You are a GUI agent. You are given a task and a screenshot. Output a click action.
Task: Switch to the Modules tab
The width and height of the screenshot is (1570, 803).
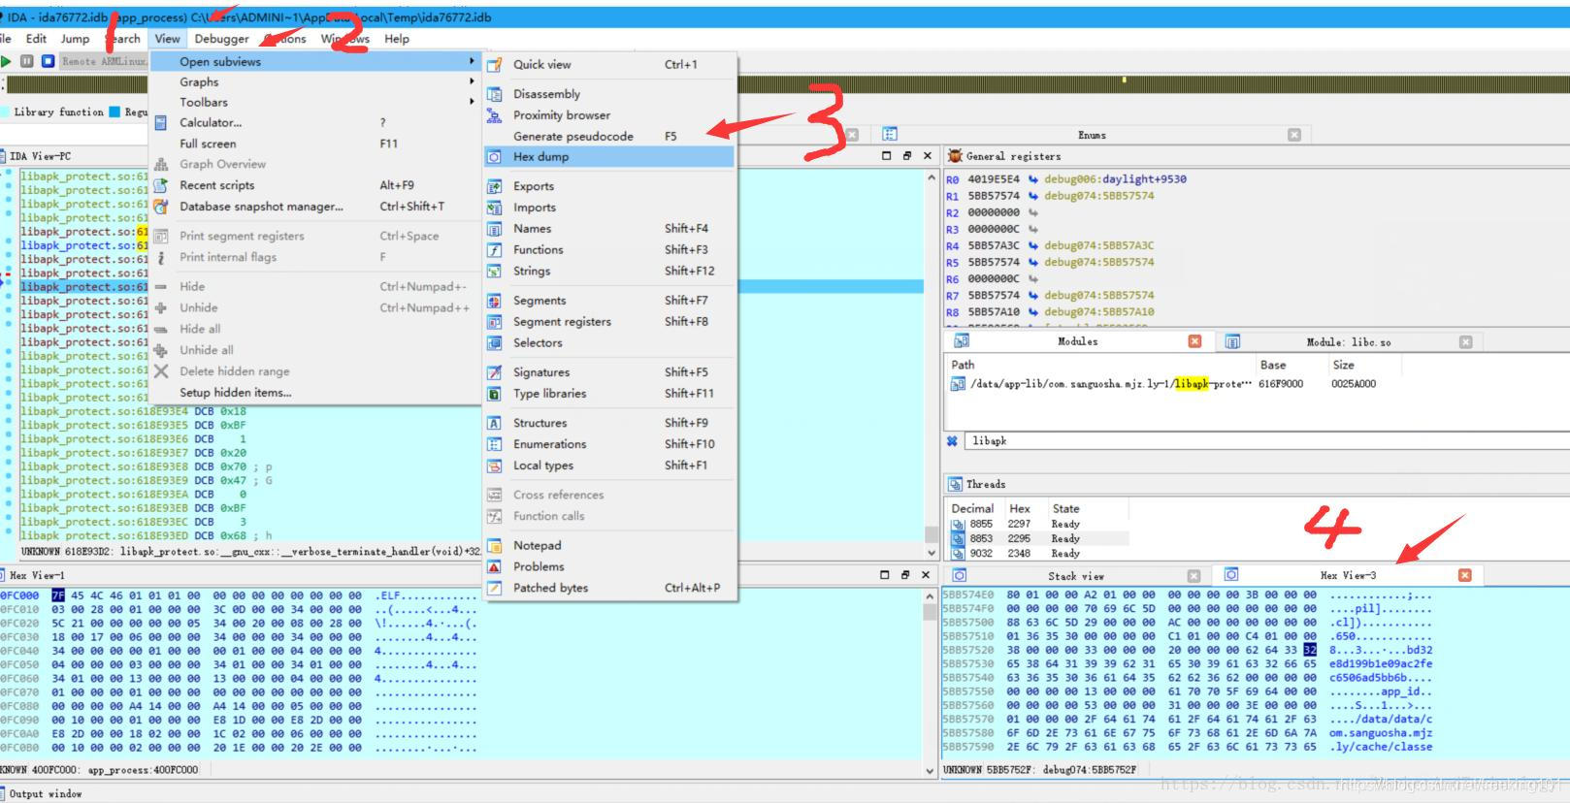coord(1077,341)
